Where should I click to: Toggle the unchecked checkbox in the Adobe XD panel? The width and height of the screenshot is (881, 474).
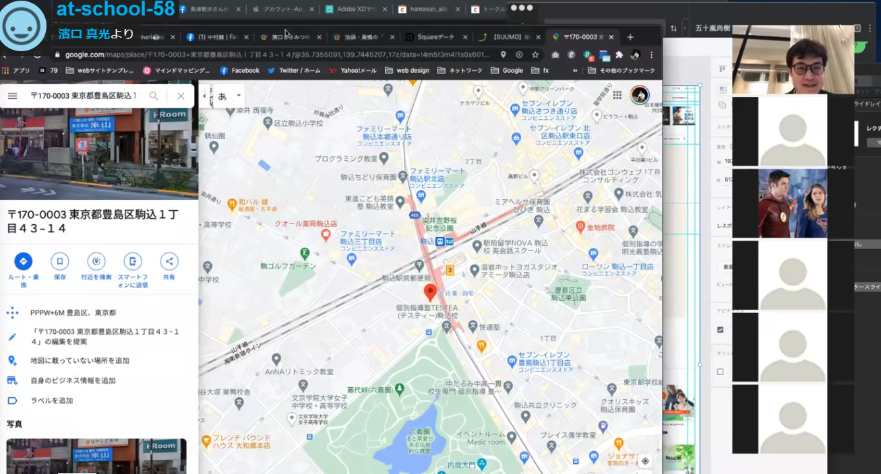(721, 372)
